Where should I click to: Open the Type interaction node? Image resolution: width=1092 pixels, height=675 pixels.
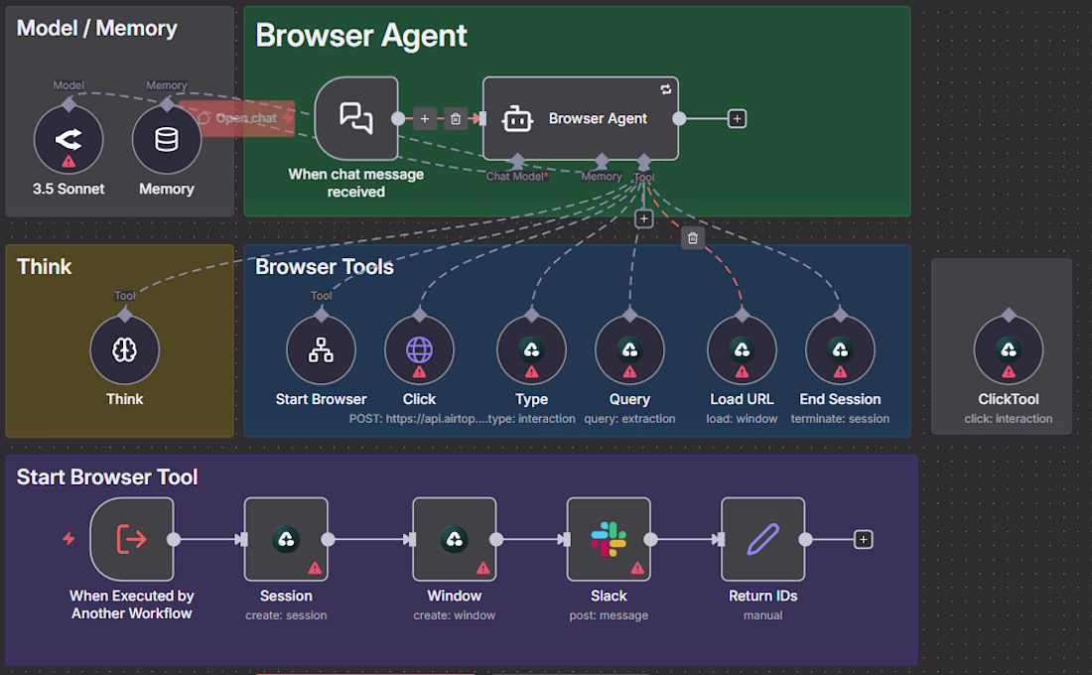tap(531, 349)
